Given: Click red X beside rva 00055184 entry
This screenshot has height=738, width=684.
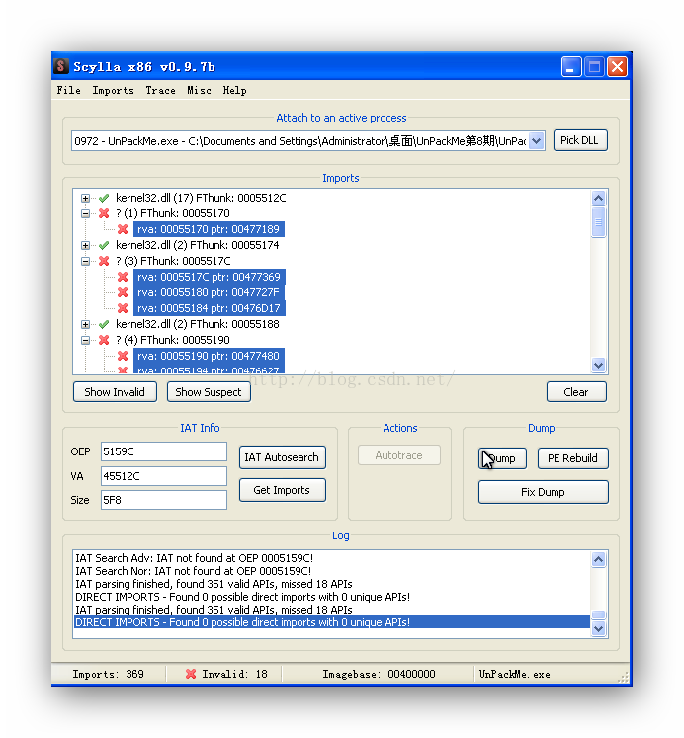Looking at the screenshot, I should click(123, 308).
